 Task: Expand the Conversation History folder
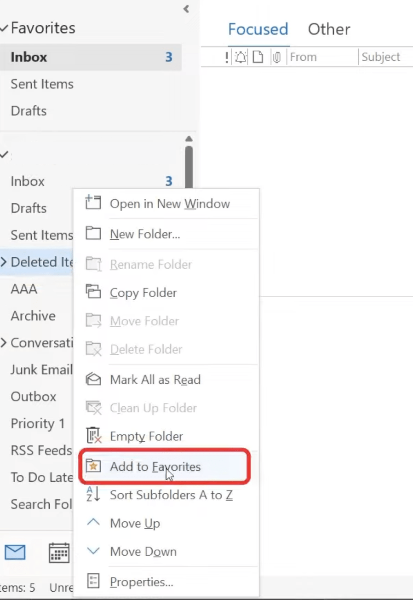pyautogui.click(x=4, y=343)
